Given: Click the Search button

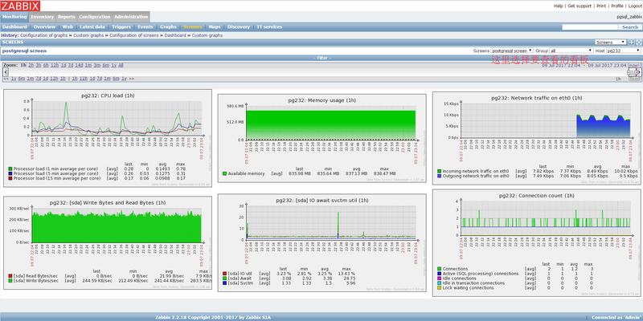Looking at the screenshot, I should [629, 26].
